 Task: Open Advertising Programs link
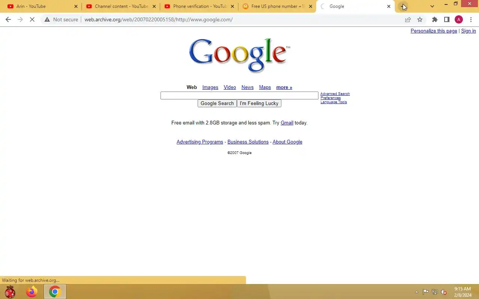point(200,142)
